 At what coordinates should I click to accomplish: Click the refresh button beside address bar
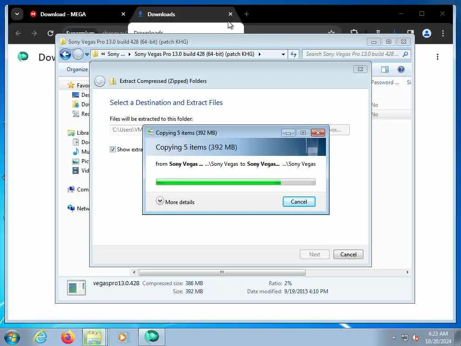294,54
